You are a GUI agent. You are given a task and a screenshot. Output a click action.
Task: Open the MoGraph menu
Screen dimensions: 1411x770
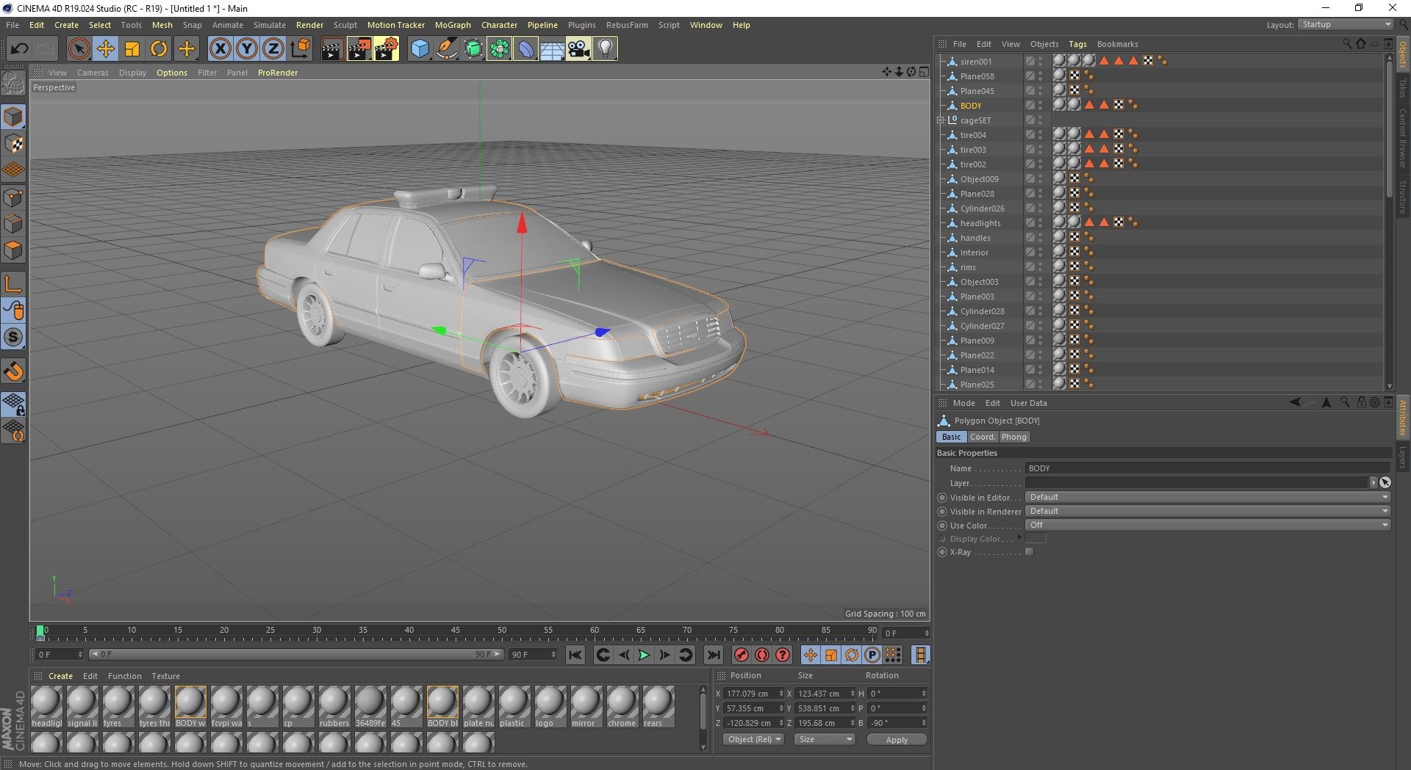click(x=453, y=25)
